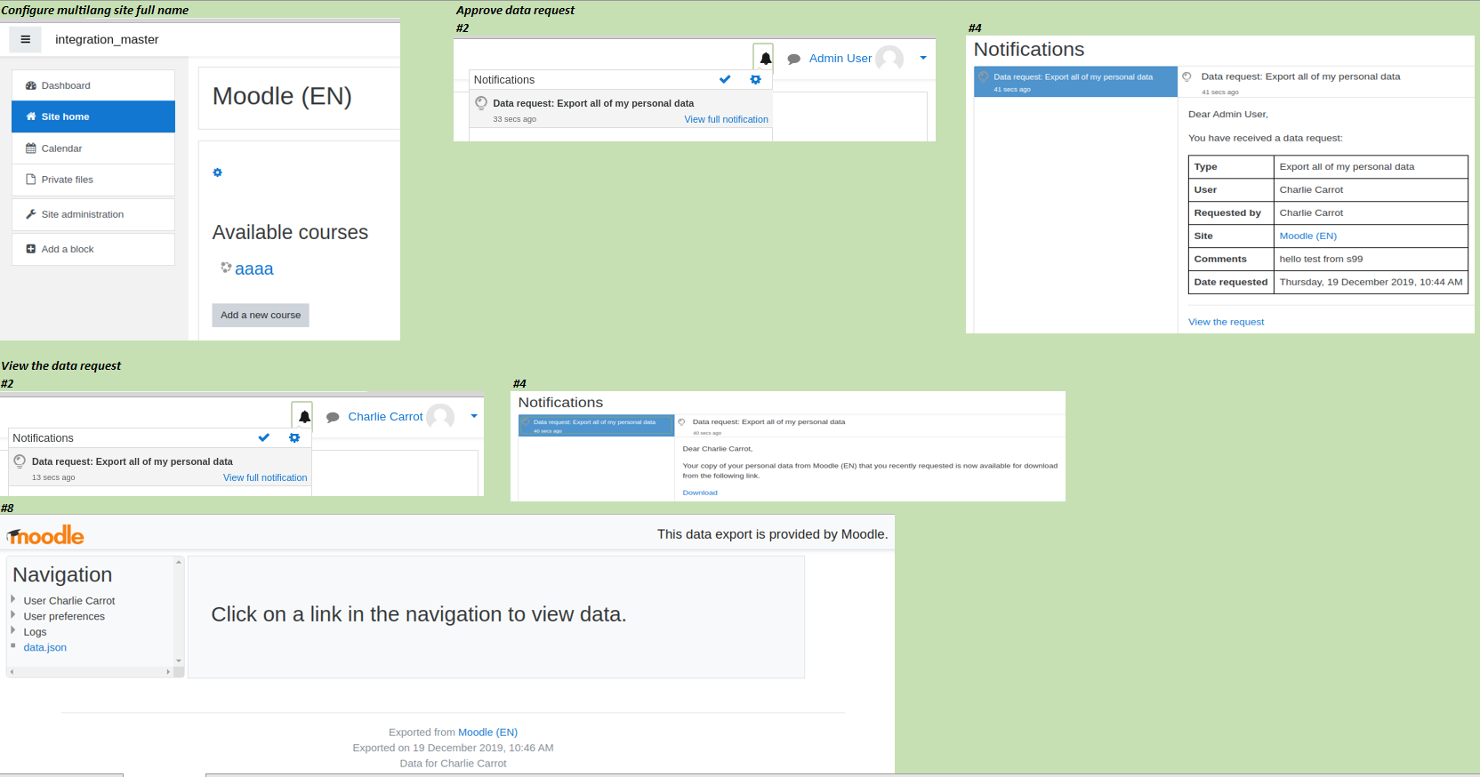
Task: Expand the Admin User menu dropdown arrow
Action: pyautogui.click(x=923, y=58)
